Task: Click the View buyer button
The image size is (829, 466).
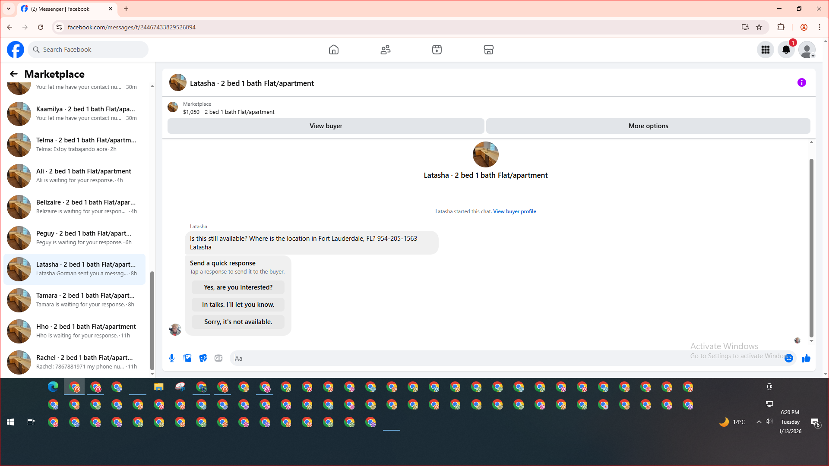Action: (326, 126)
